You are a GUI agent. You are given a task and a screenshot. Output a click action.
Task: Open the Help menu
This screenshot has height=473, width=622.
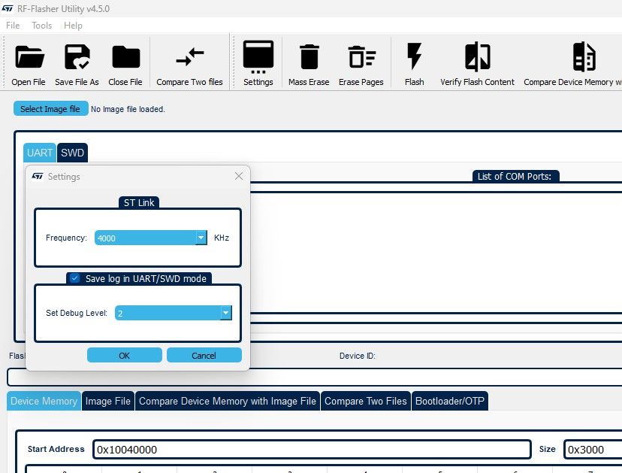(x=73, y=26)
